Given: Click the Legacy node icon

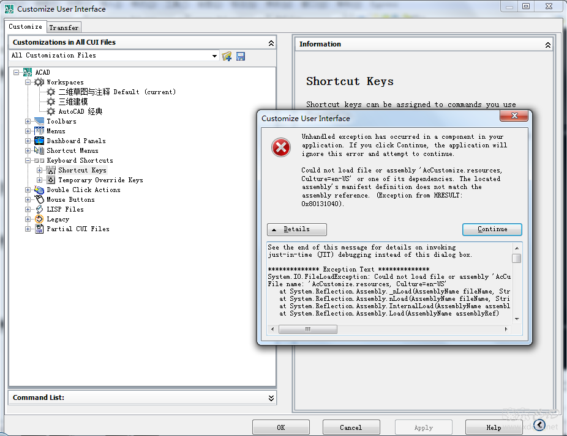Looking at the screenshot, I should [x=39, y=219].
